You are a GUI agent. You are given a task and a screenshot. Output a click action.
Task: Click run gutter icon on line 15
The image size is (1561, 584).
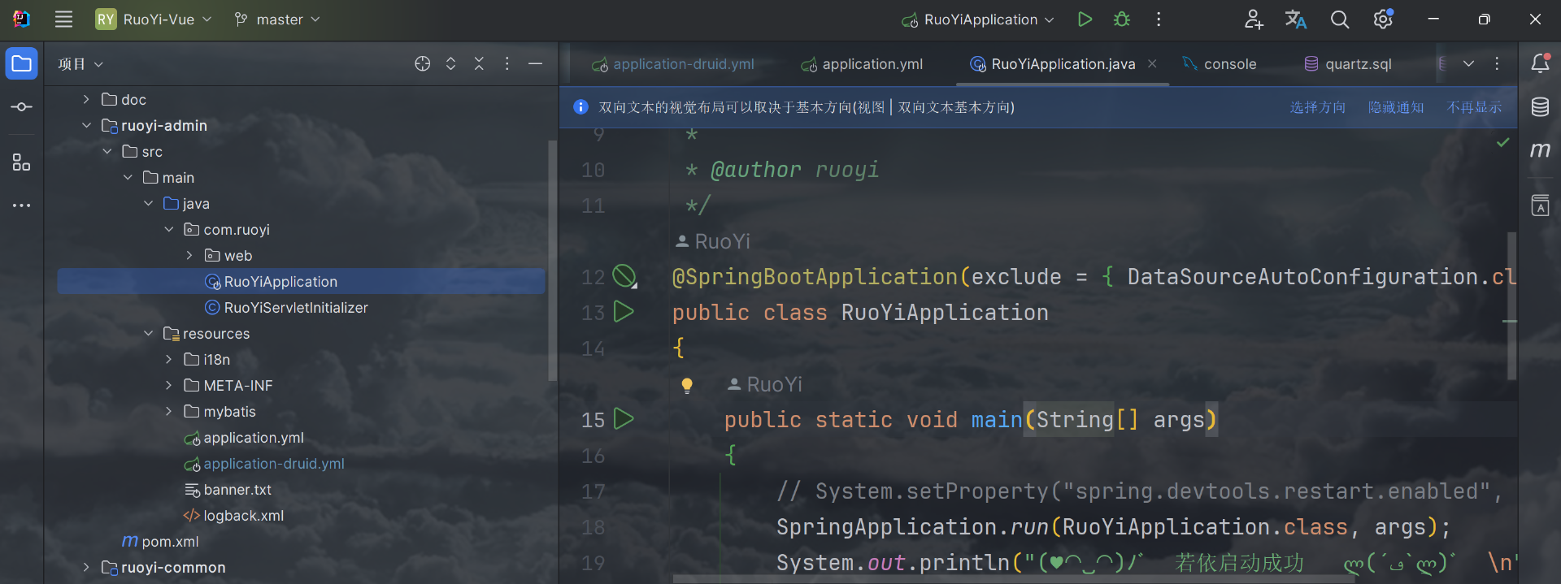pos(624,419)
